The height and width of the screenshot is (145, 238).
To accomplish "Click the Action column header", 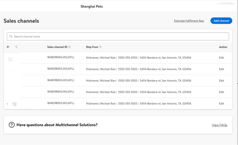I will tap(223, 47).
